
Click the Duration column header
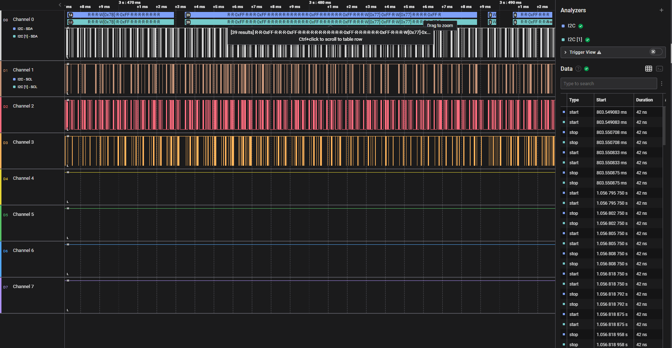click(645, 100)
